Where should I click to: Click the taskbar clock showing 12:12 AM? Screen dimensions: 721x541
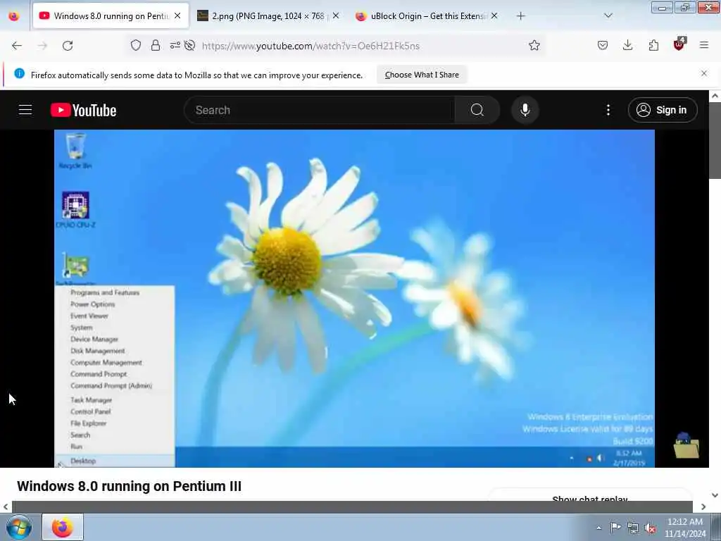click(684, 528)
